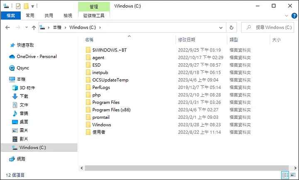Click the inetpub folder icon

coord(88,72)
